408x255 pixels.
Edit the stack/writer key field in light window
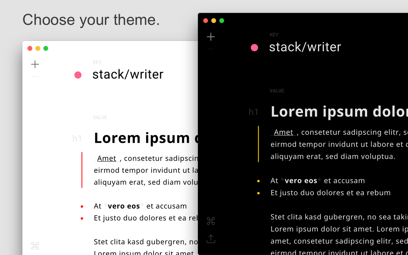pyautogui.click(x=128, y=75)
